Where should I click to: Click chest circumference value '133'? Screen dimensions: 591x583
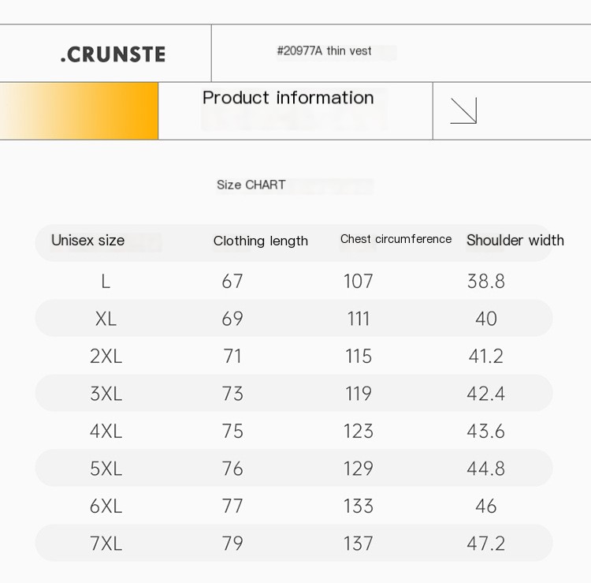pyautogui.click(x=358, y=506)
